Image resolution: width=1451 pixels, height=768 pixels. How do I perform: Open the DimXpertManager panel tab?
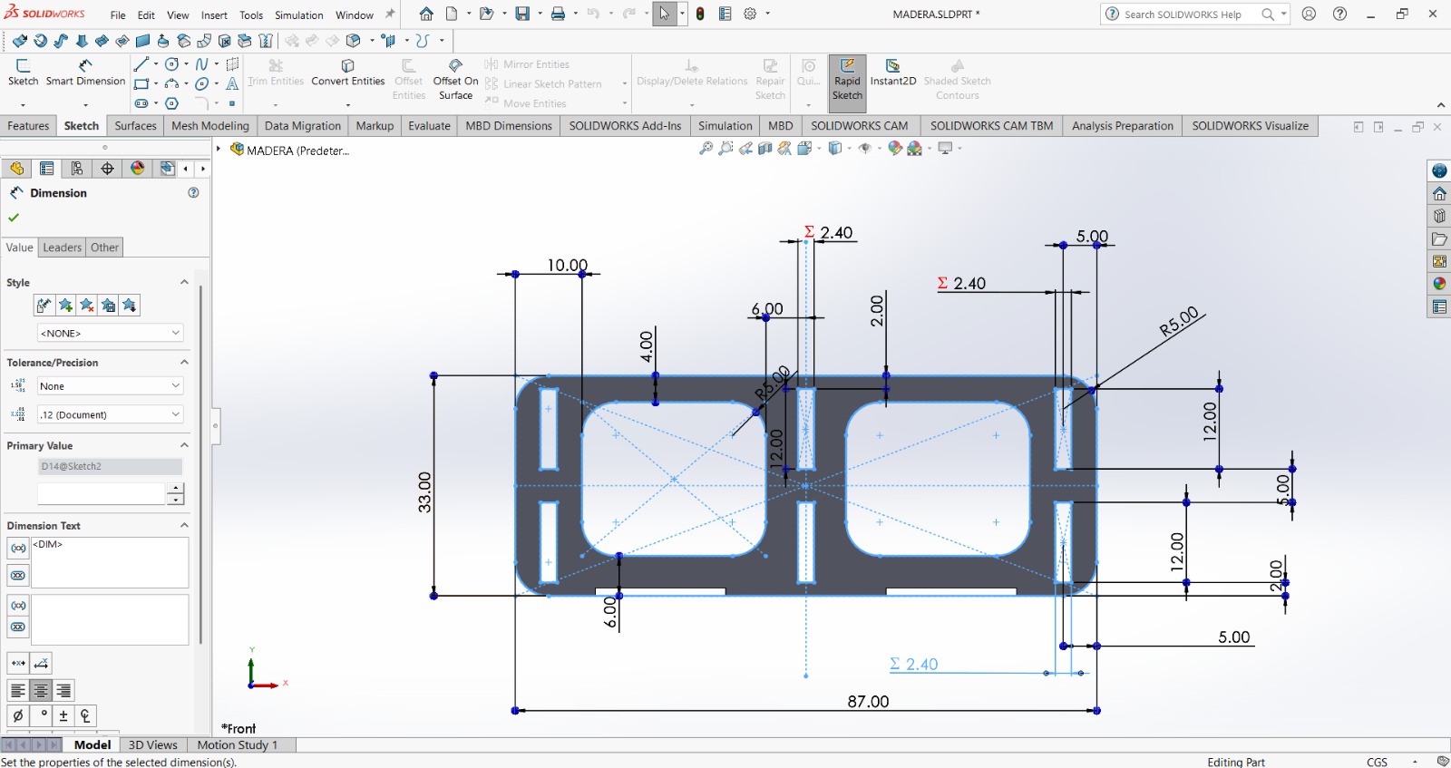pos(107,169)
